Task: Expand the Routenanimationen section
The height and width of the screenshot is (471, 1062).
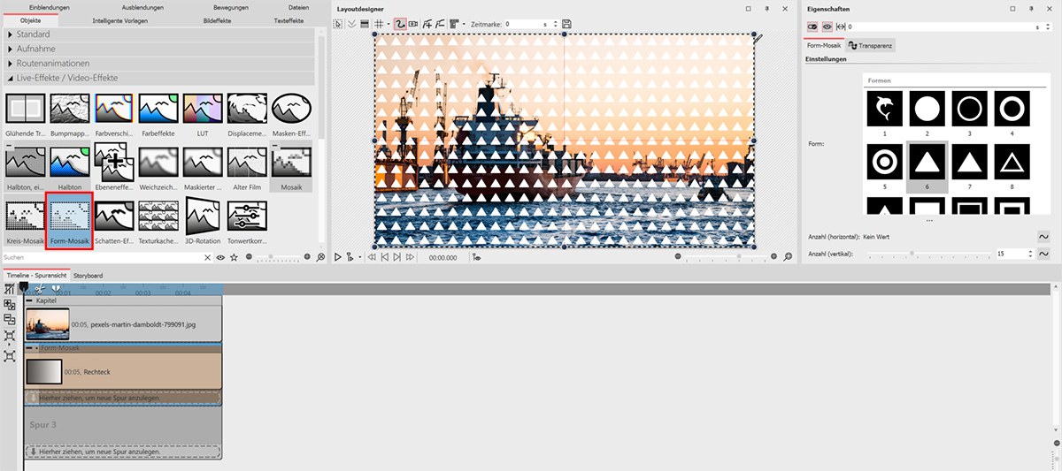Action: (11, 64)
